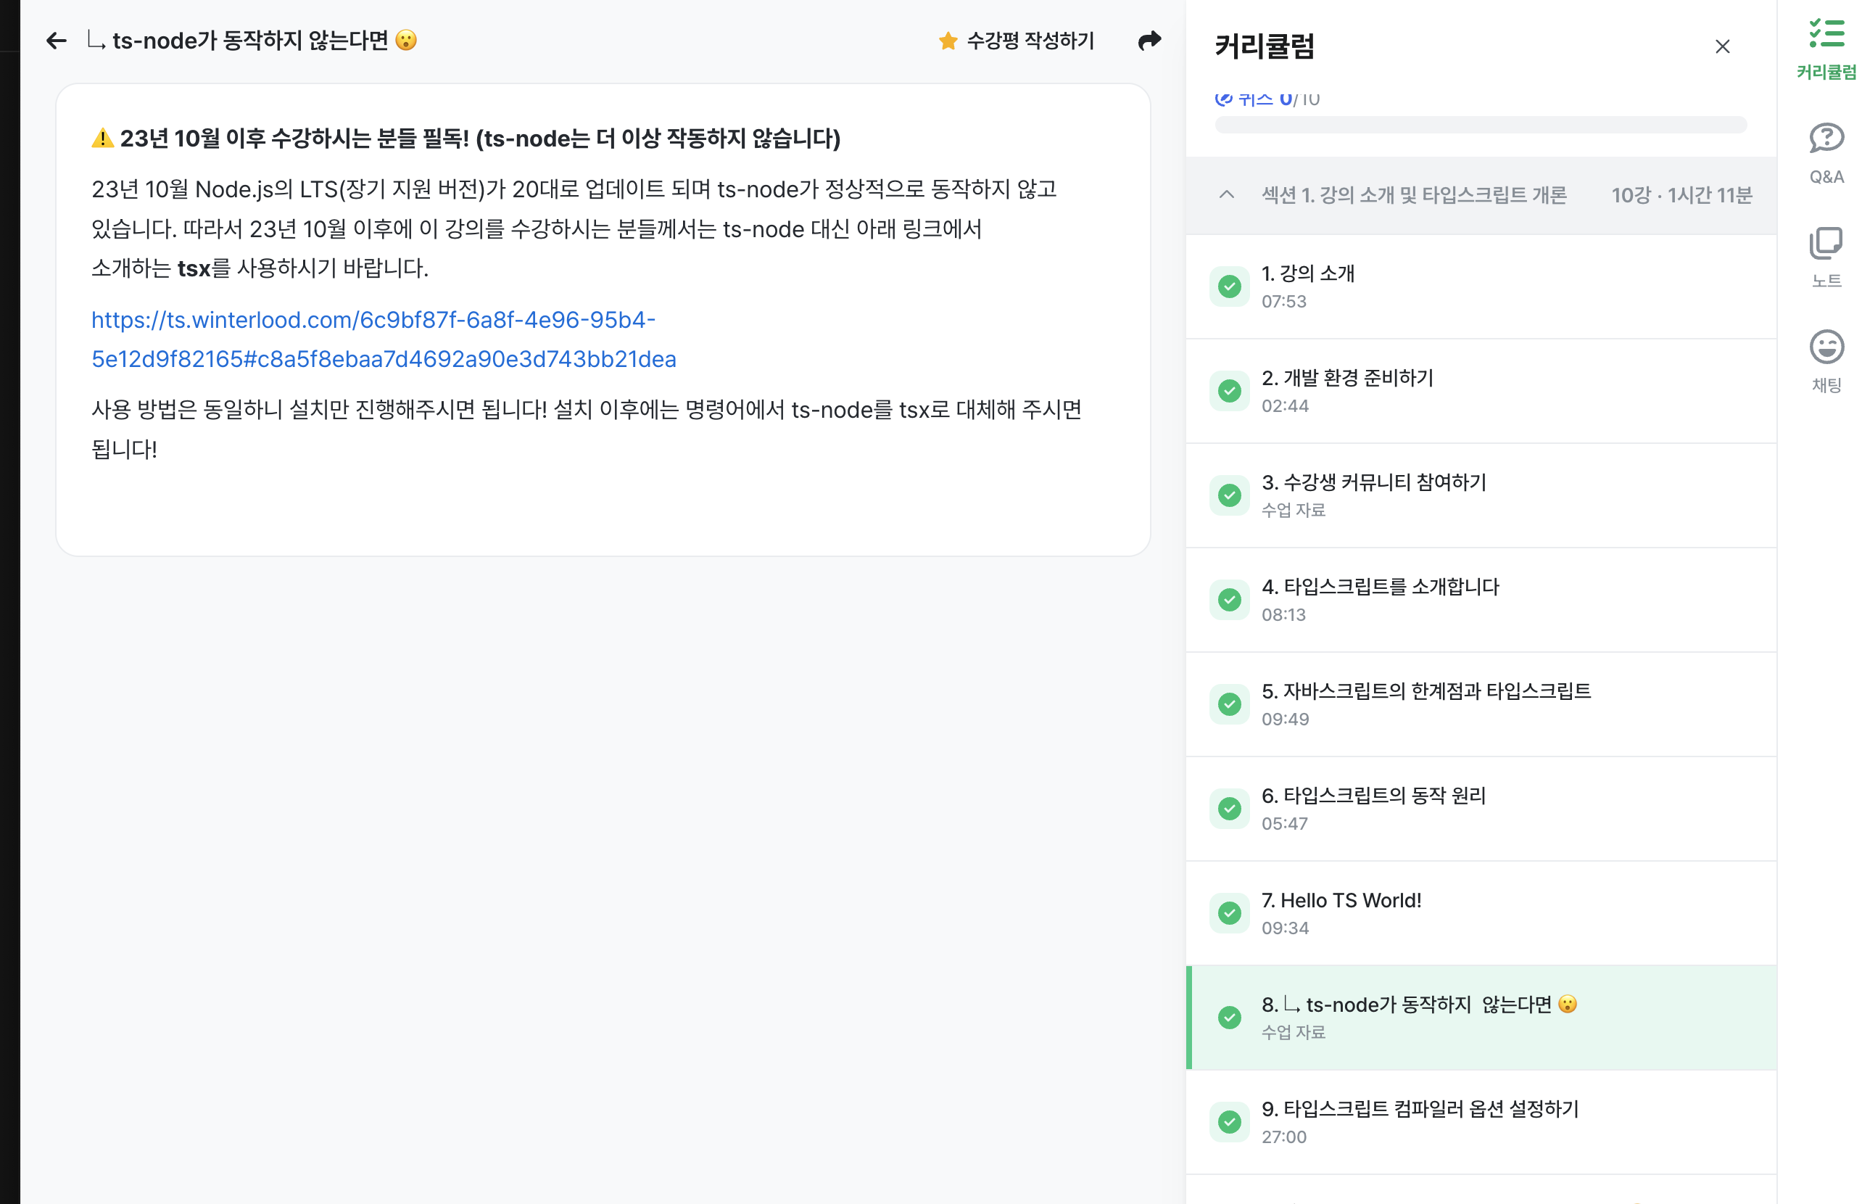Toggle completion check for 강의 소개

point(1229,287)
